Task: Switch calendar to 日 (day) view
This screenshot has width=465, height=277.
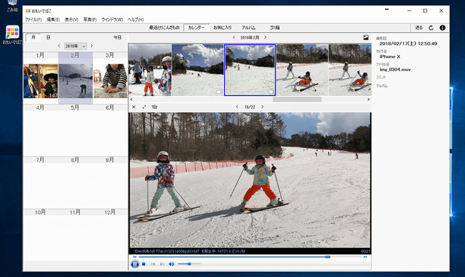Action: point(48,38)
